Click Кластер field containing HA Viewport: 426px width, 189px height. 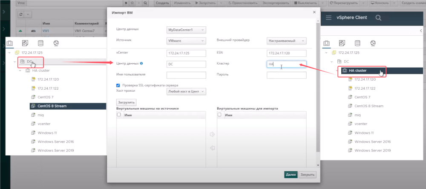(x=287, y=64)
